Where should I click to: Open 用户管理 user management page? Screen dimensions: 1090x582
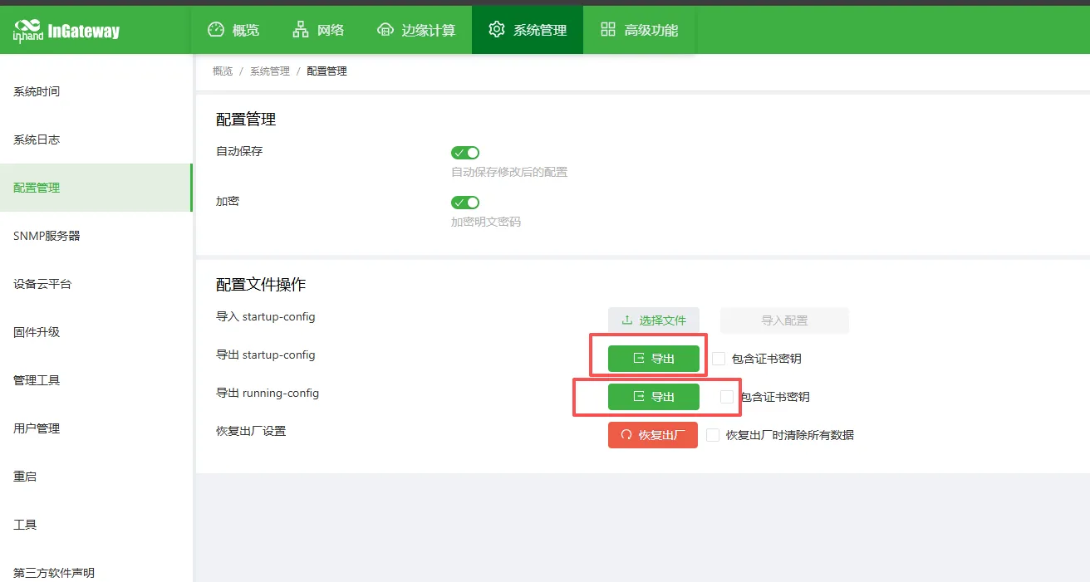(x=96, y=428)
